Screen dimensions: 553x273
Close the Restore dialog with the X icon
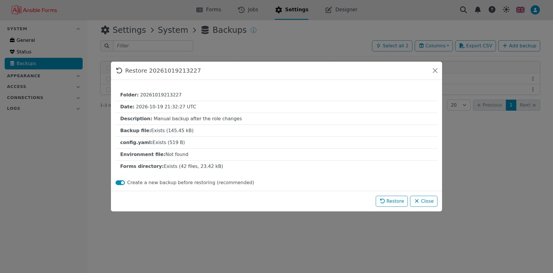(x=435, y=71)
